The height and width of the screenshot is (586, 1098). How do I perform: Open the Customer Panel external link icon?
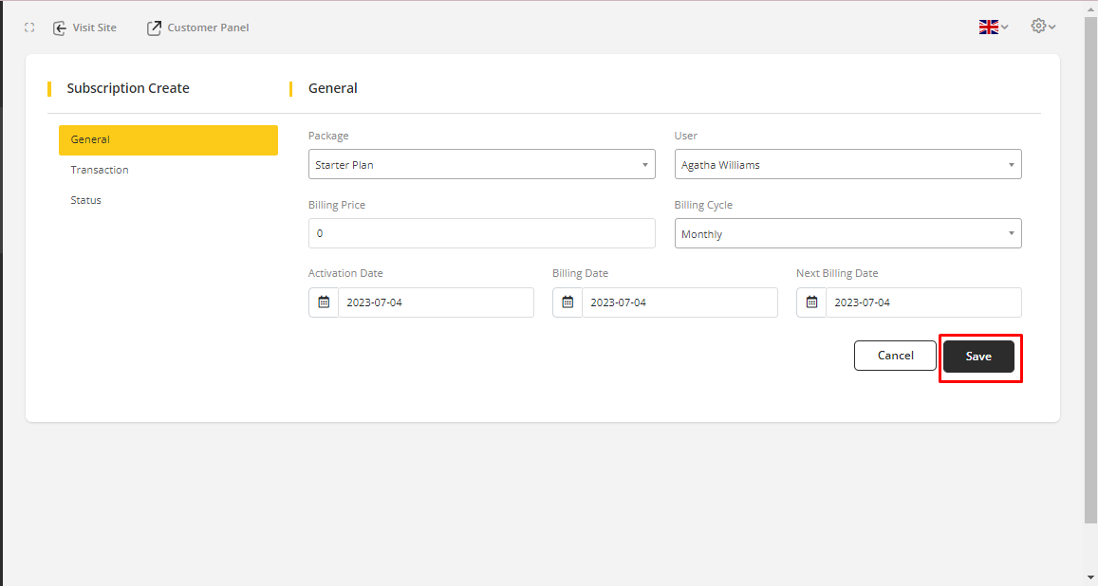point(154,27)
